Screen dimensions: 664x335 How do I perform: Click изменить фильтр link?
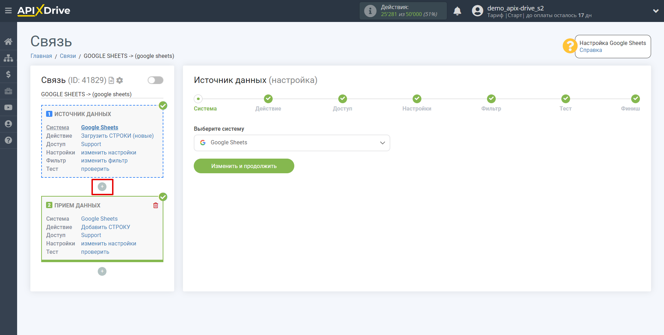pos(104,161)
